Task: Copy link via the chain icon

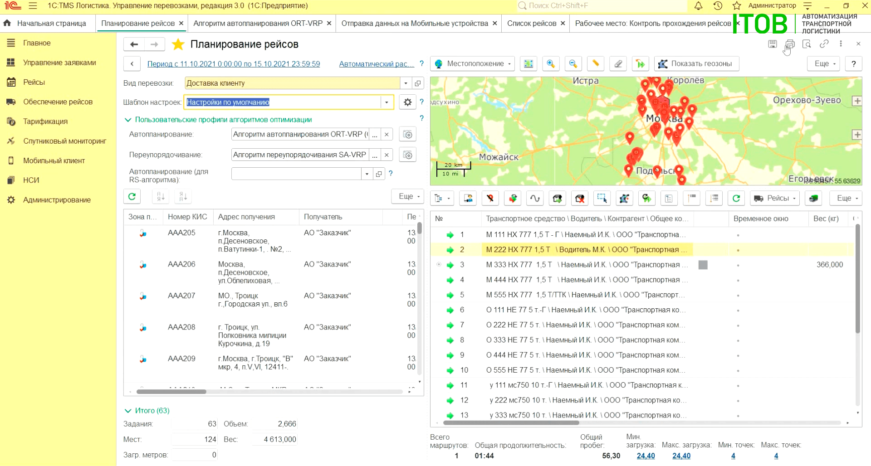Action: 824,44
